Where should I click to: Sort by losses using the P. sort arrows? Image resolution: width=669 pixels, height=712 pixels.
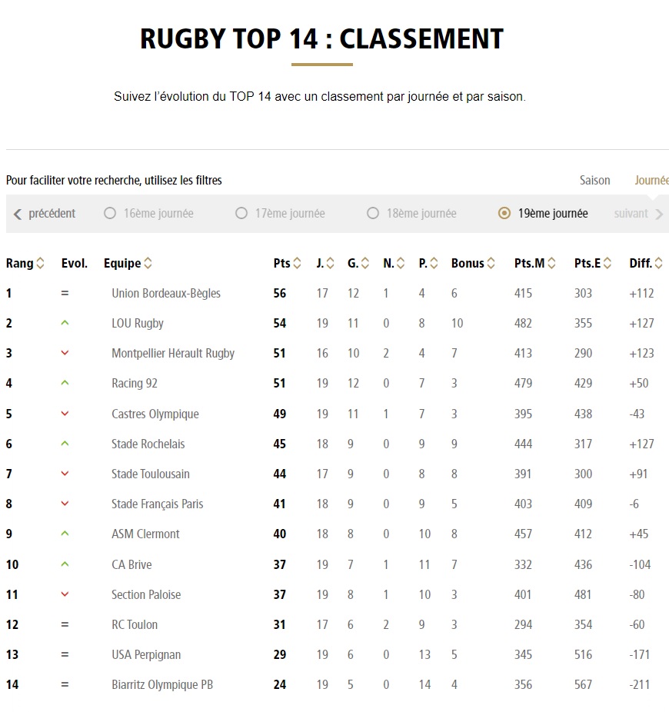tap(434, 263)
